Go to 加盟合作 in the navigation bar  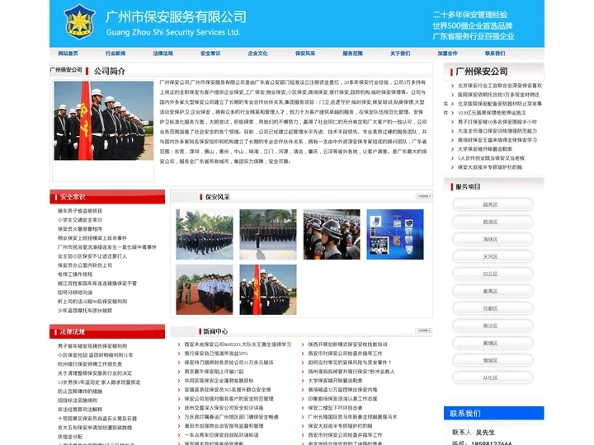(447, 54)
